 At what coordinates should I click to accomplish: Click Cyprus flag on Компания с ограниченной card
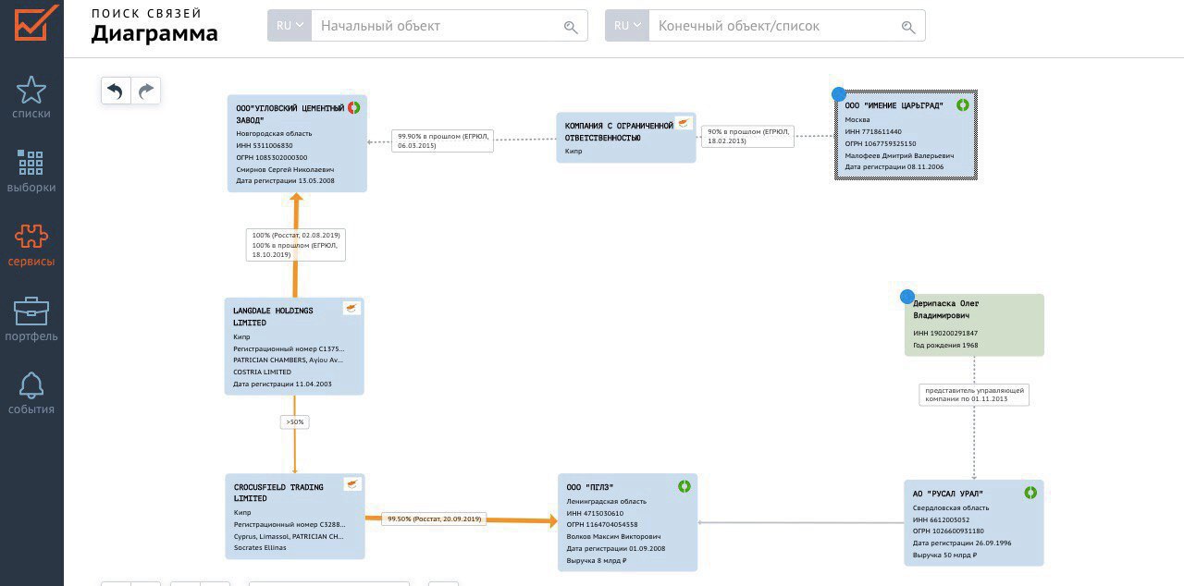[684, 123]
